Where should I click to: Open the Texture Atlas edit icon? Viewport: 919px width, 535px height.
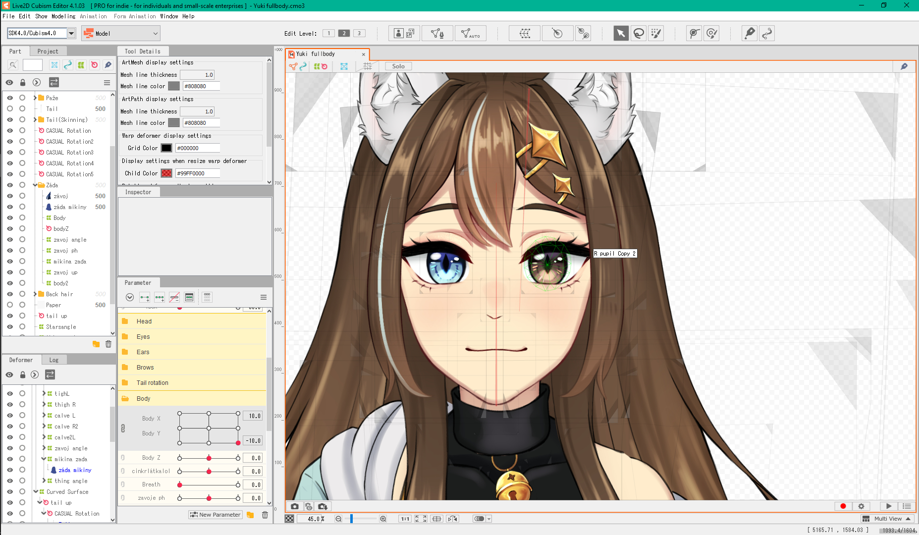coord(404,34)
